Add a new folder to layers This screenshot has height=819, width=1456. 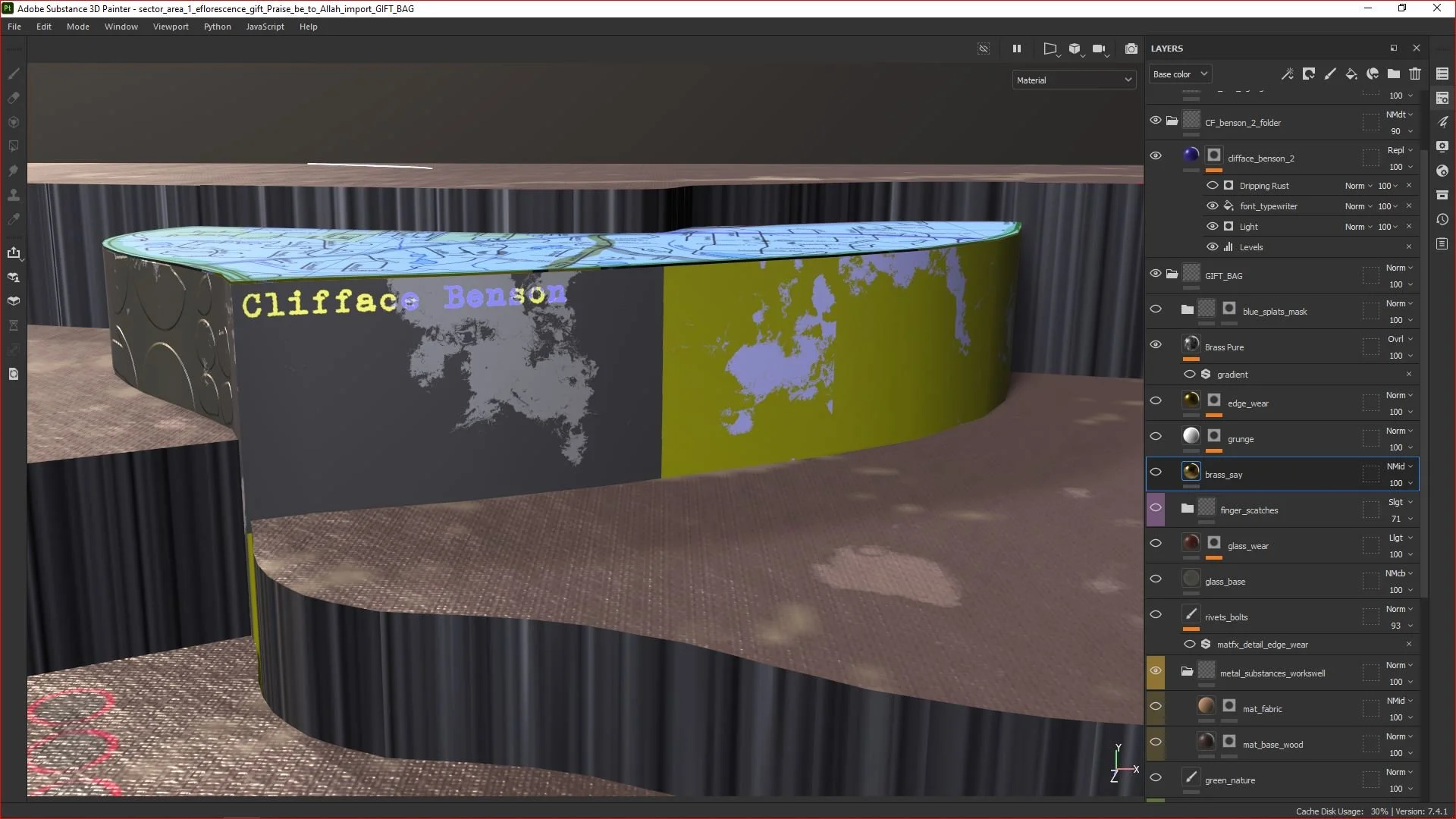click(x=1394, y=74)
